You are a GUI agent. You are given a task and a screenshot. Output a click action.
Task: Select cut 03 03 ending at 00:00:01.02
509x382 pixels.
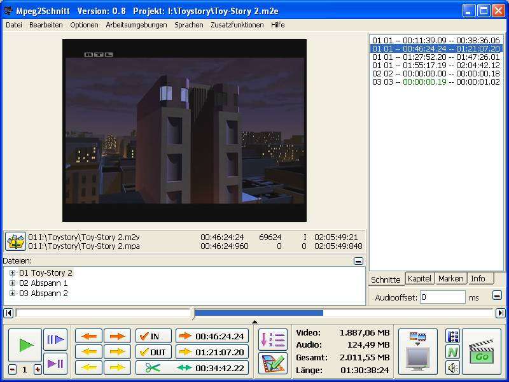pyautogui.click(x=436, y=82)
